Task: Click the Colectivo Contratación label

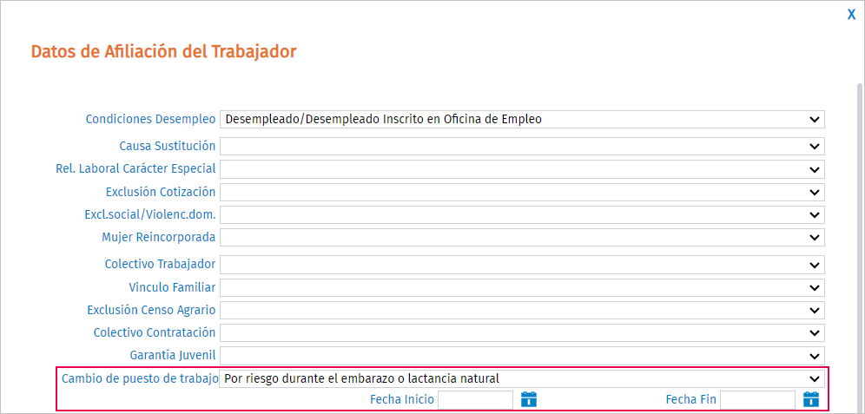Action: (155, 333)
